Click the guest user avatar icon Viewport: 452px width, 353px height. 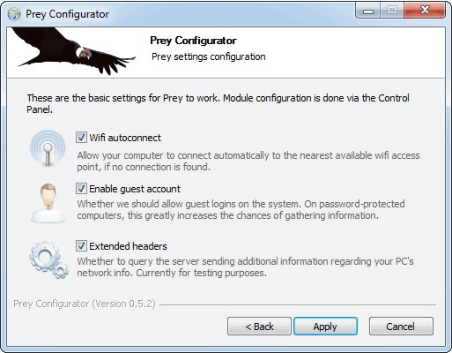[48, 203]
